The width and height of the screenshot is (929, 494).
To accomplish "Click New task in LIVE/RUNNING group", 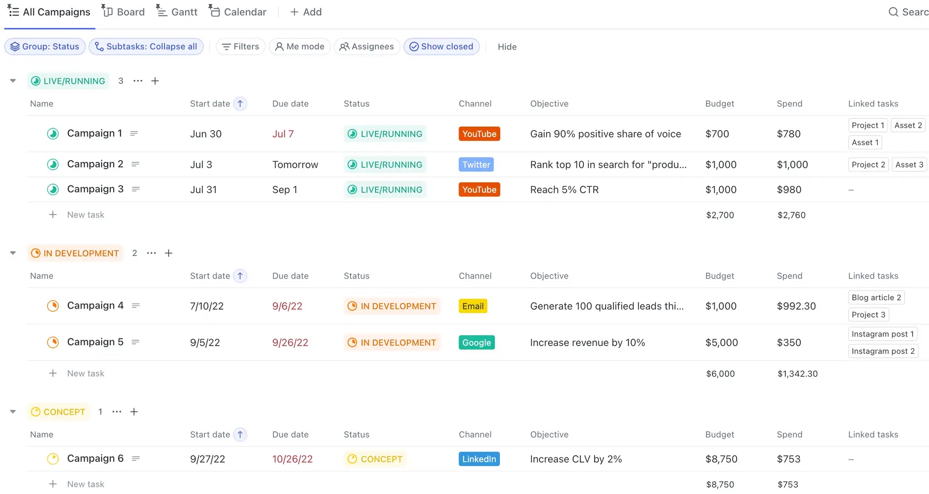I will click(86, 215).
